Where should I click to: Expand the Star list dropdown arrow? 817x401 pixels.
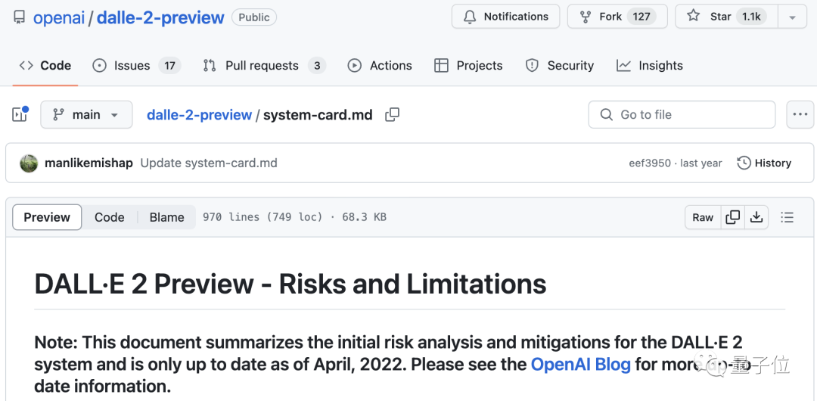(x=793, y=17)
